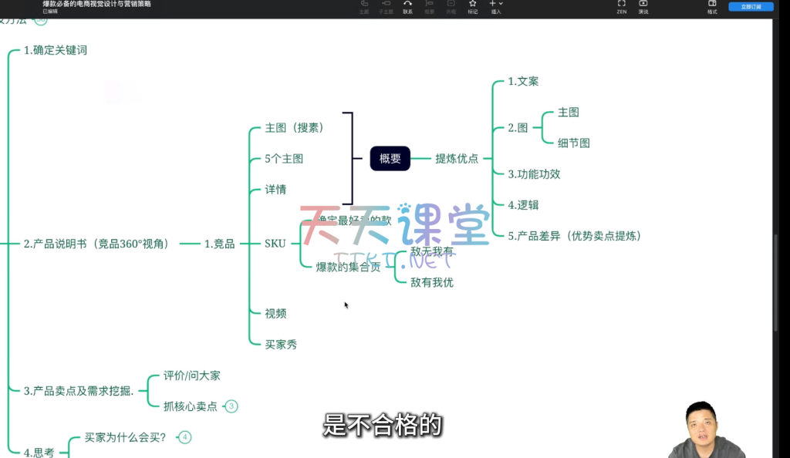The height and width of the screenshot is (458, 790).
Task: Click the 主题 (Topic) toolbar icon
Action: coord(365,7)
